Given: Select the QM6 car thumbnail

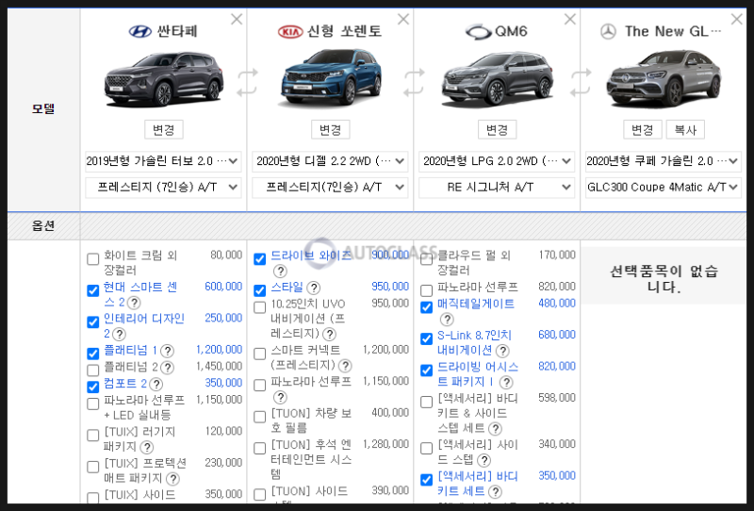Looking at the screenshot, I should tap(498, 79).
